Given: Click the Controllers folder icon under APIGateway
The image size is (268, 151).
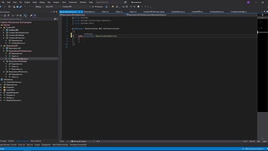Looking at the screenshot, I should pyautogui.click(x=5, y=90).
